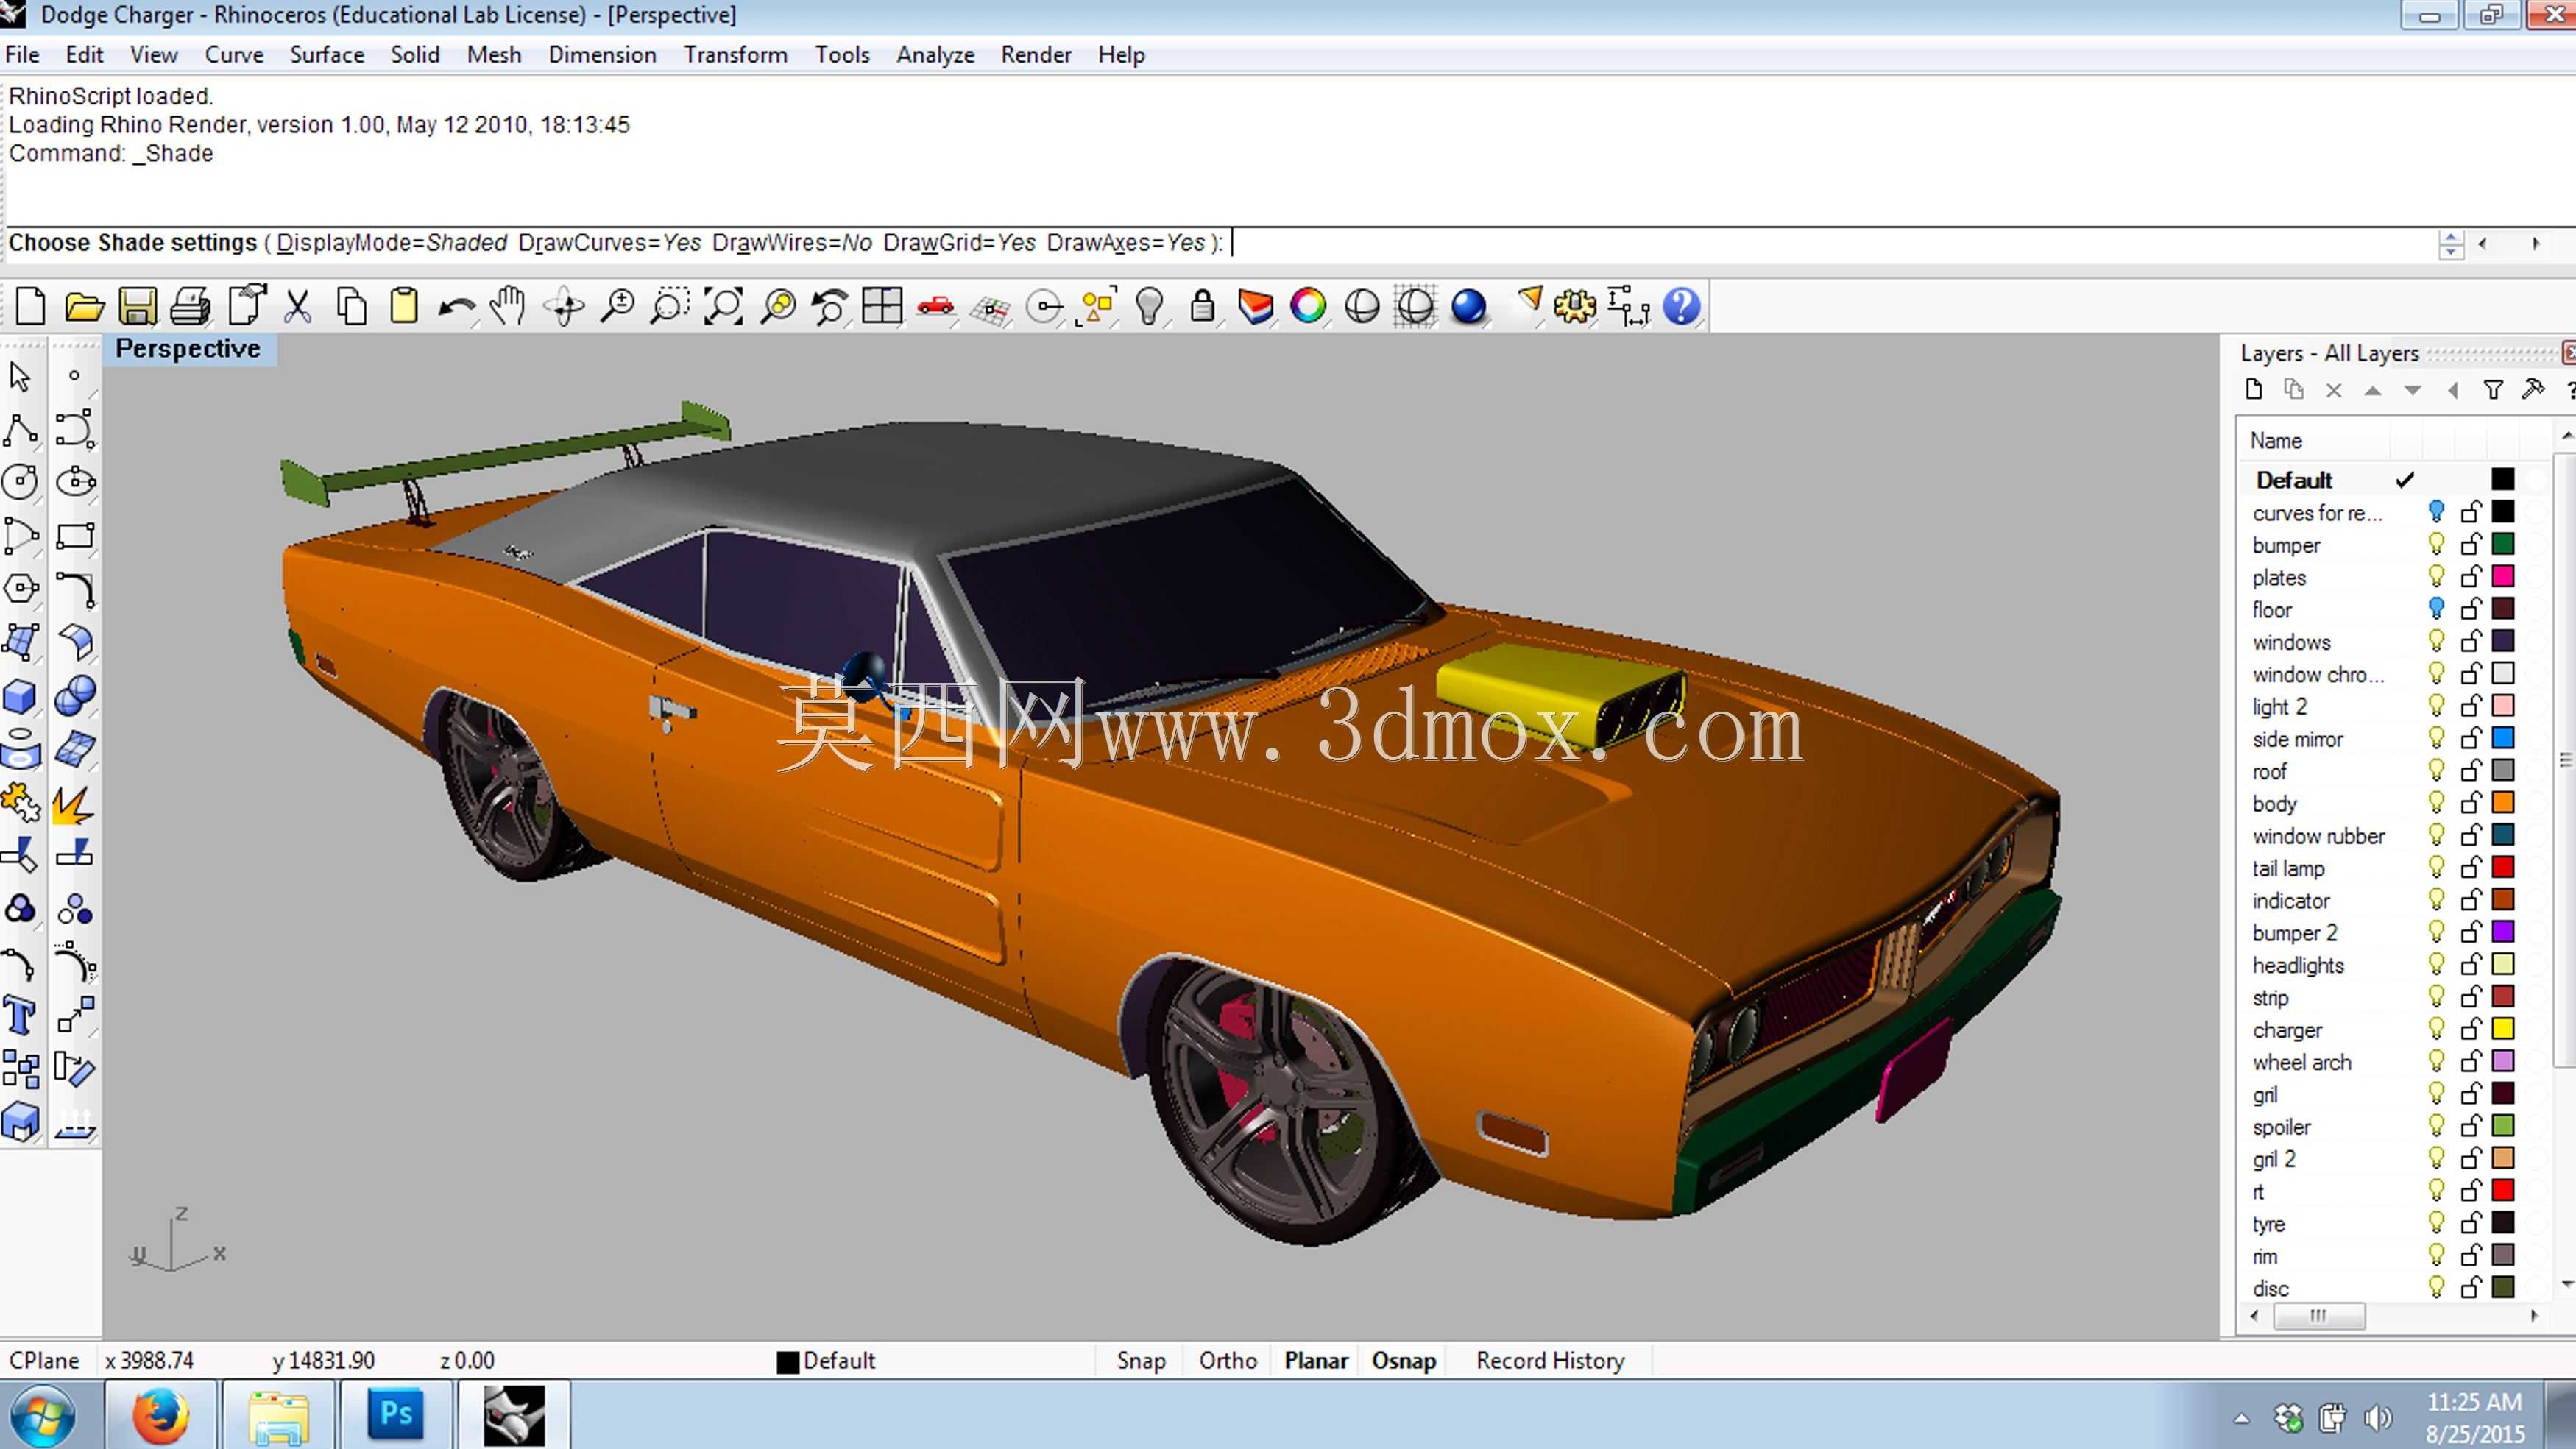Select the Box solid tool in sidebar

[20, 696]
